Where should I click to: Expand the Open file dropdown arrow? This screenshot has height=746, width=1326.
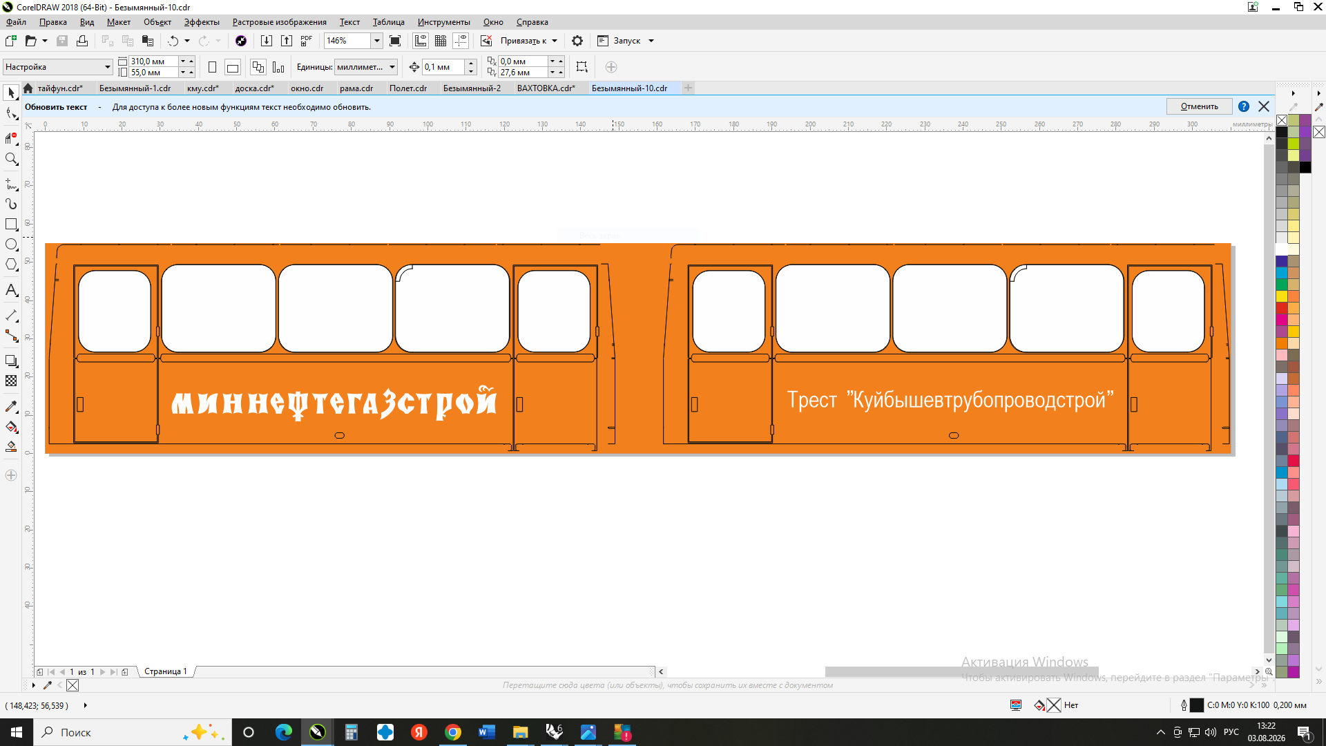click(45, 41)
